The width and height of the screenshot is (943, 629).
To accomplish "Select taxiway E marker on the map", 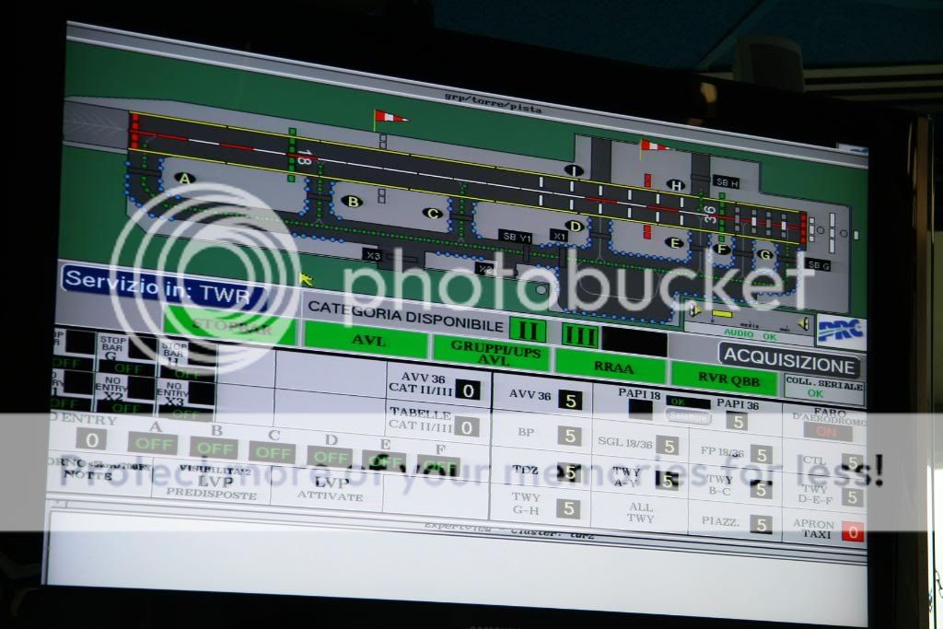I will point(675,243).
